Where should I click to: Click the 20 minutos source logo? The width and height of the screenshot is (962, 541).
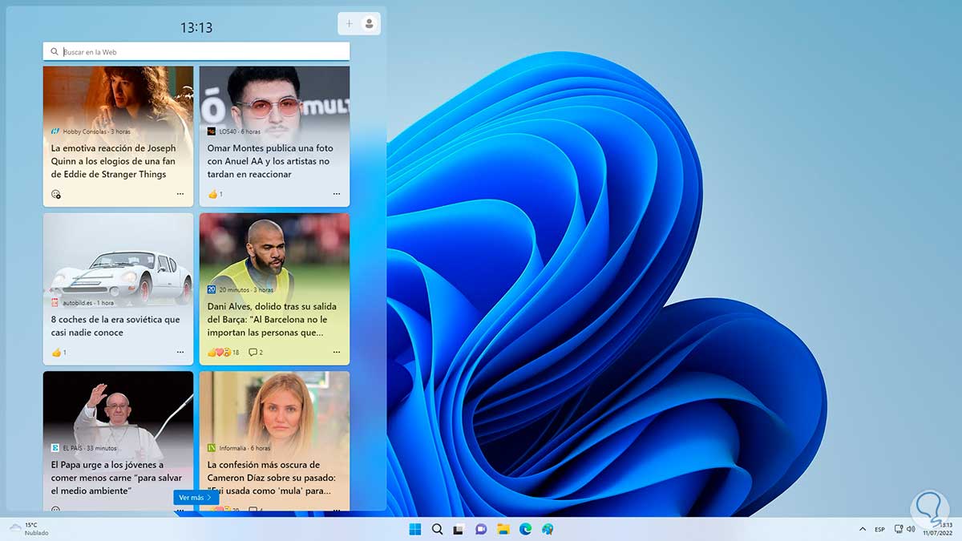click(x=212, y=289)
